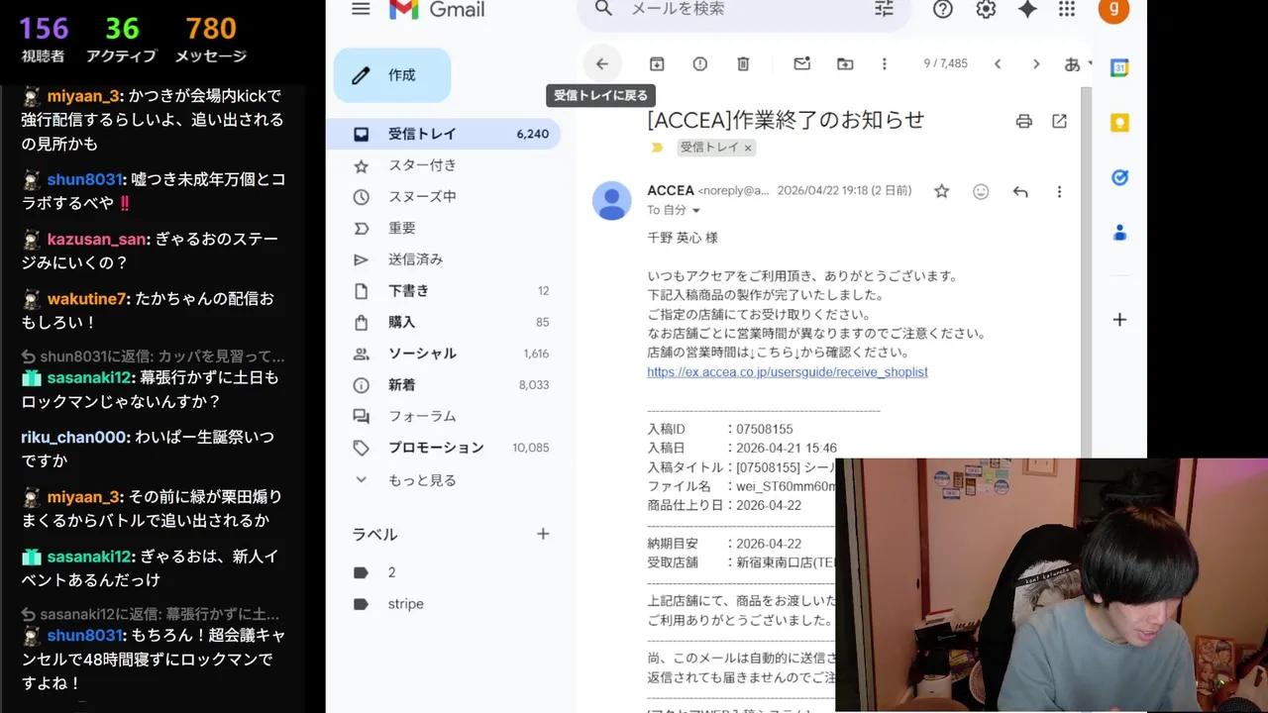Open the Help question mark icon
The image size is (1268, 713).
point(943,9)
